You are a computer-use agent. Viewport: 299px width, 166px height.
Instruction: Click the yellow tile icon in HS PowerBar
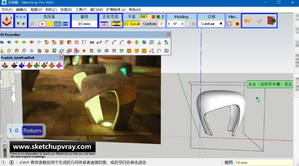[x=17, y=42]
